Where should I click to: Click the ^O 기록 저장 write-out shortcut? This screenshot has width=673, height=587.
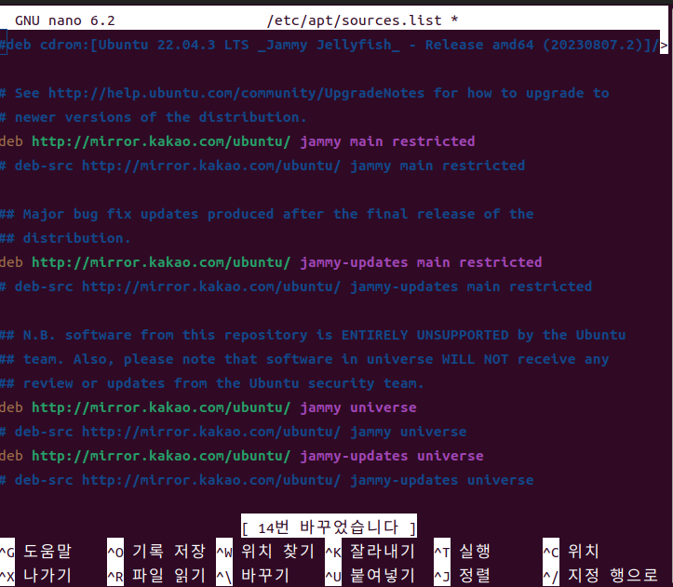point(156,552)
